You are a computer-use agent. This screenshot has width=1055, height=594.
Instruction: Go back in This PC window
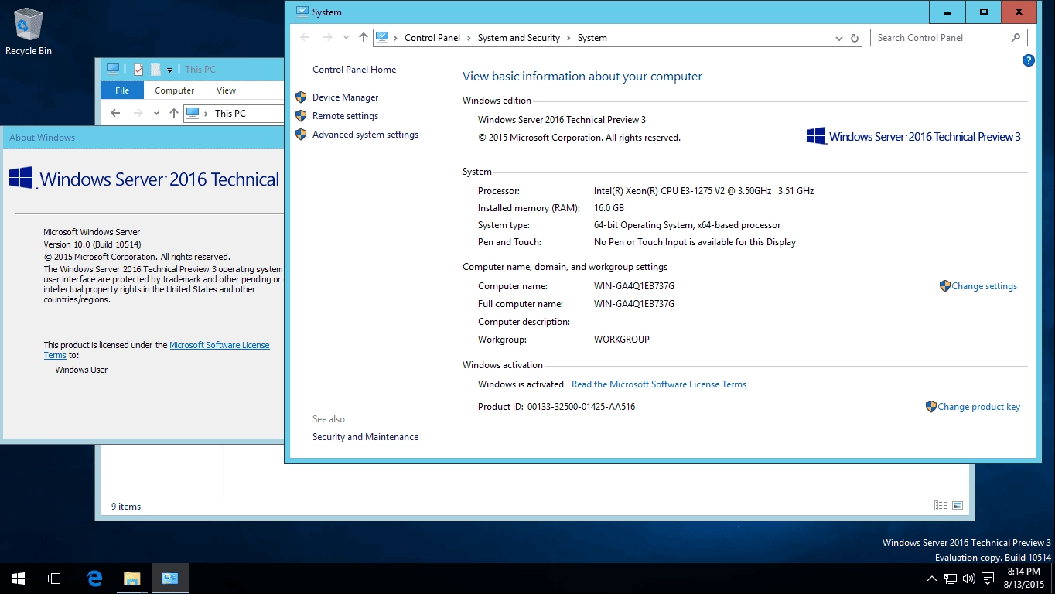[115, 113]
